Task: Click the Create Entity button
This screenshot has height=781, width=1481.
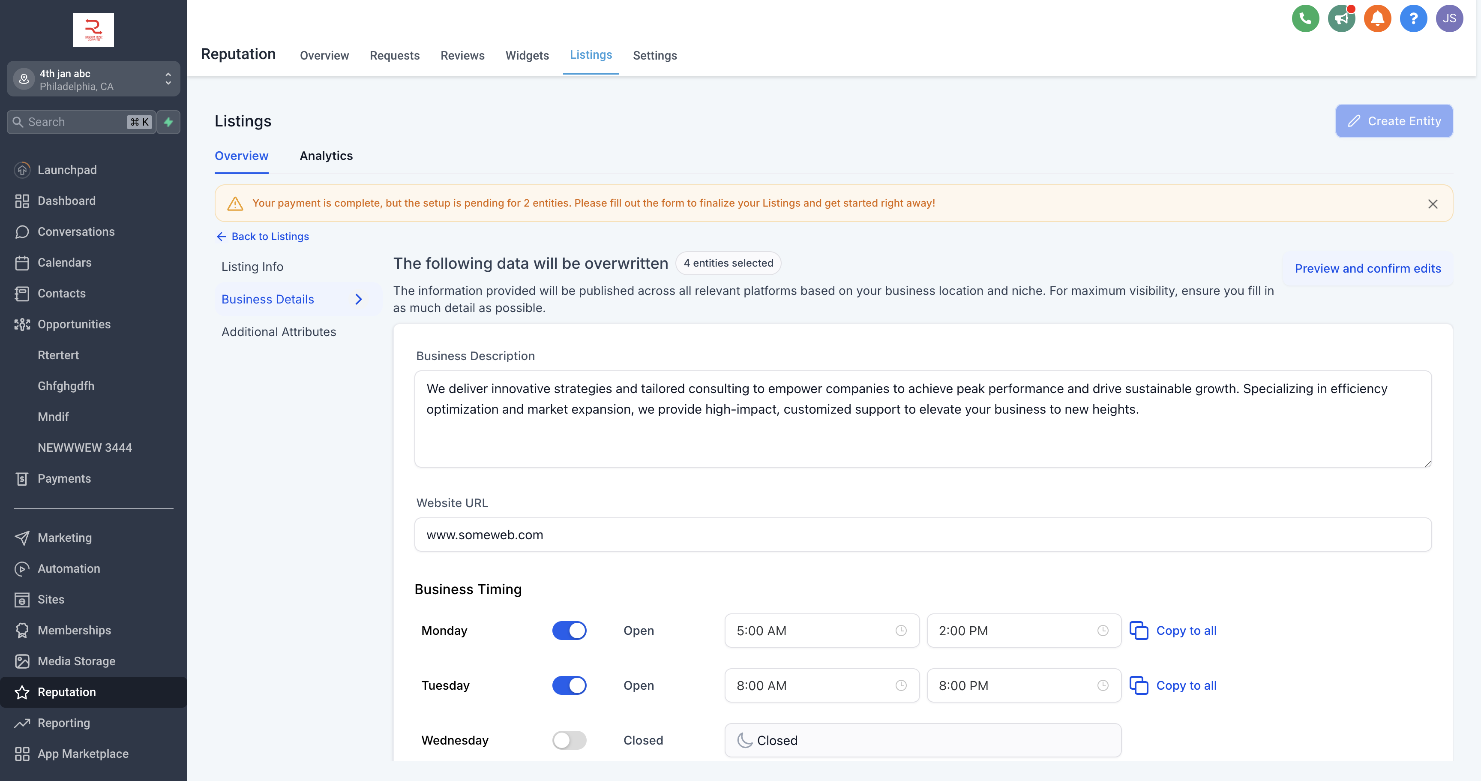Action: tap(1394, 121)
